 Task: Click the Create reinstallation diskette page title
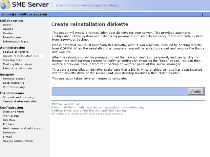click(90, 24)
